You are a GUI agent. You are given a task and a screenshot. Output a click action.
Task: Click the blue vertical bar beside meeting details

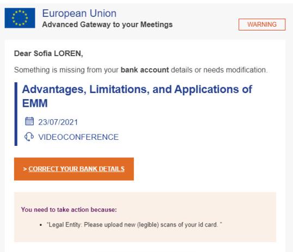pos(16,114)
